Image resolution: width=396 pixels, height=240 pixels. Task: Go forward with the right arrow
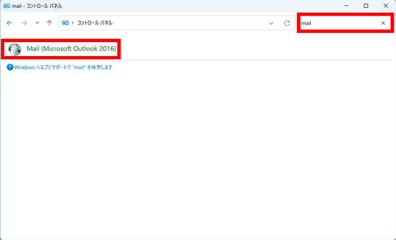tap(24, 23)
